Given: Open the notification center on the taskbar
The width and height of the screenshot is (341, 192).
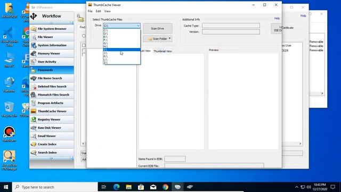Looking at the screenshot, I should click(x=332, y=187).
